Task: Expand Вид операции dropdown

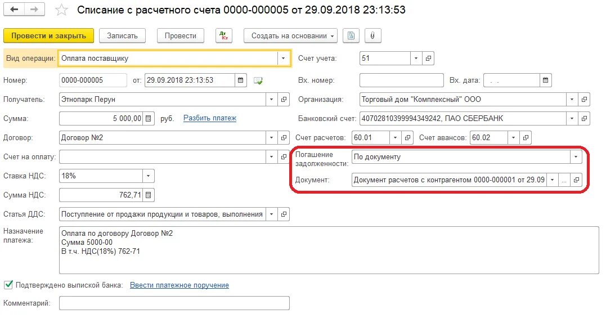Action: click(283, 59)
